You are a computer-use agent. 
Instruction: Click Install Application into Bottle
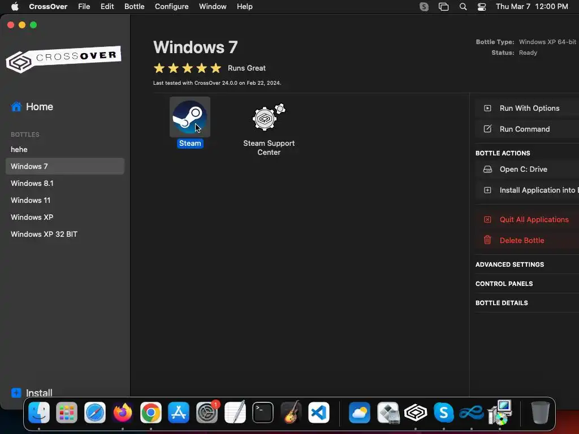527,190
